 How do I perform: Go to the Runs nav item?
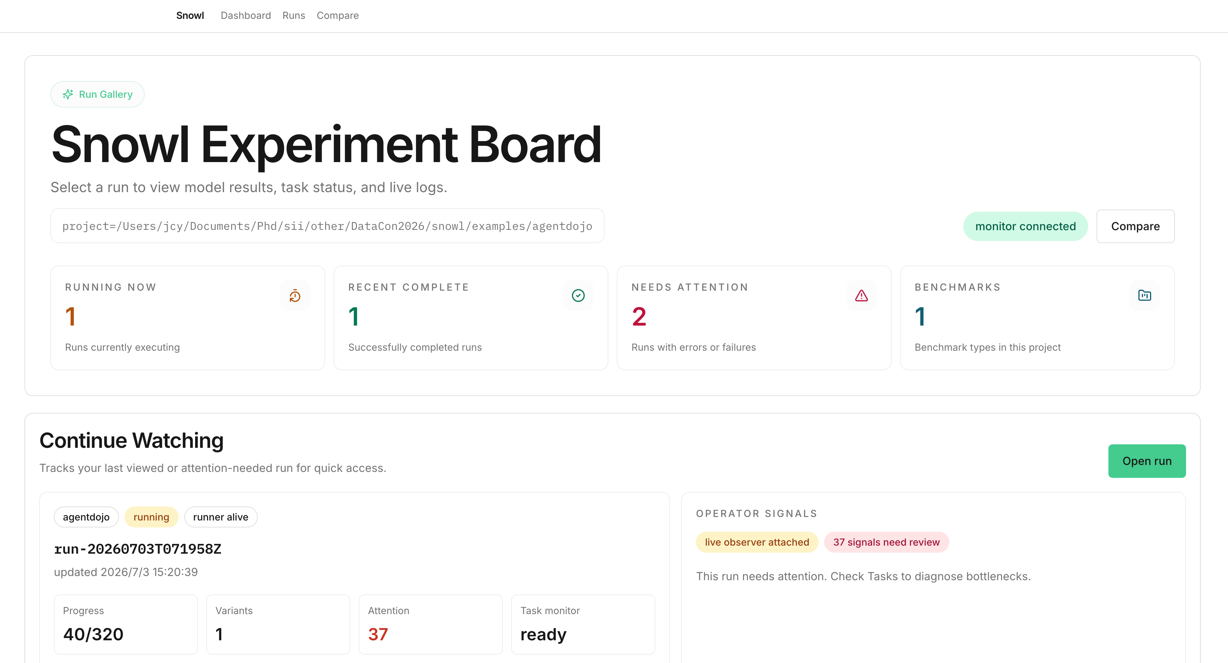click(x=294, y=16)
